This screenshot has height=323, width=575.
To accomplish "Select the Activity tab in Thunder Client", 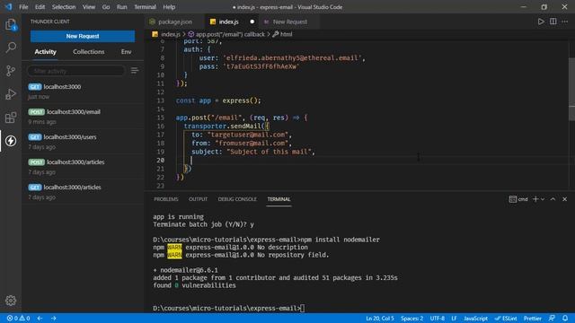I will [46, 52].
